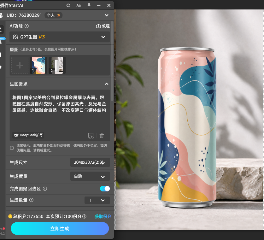Click the 个人 account badge
This screenshot has height=240, width=264.
coord(53,15)
